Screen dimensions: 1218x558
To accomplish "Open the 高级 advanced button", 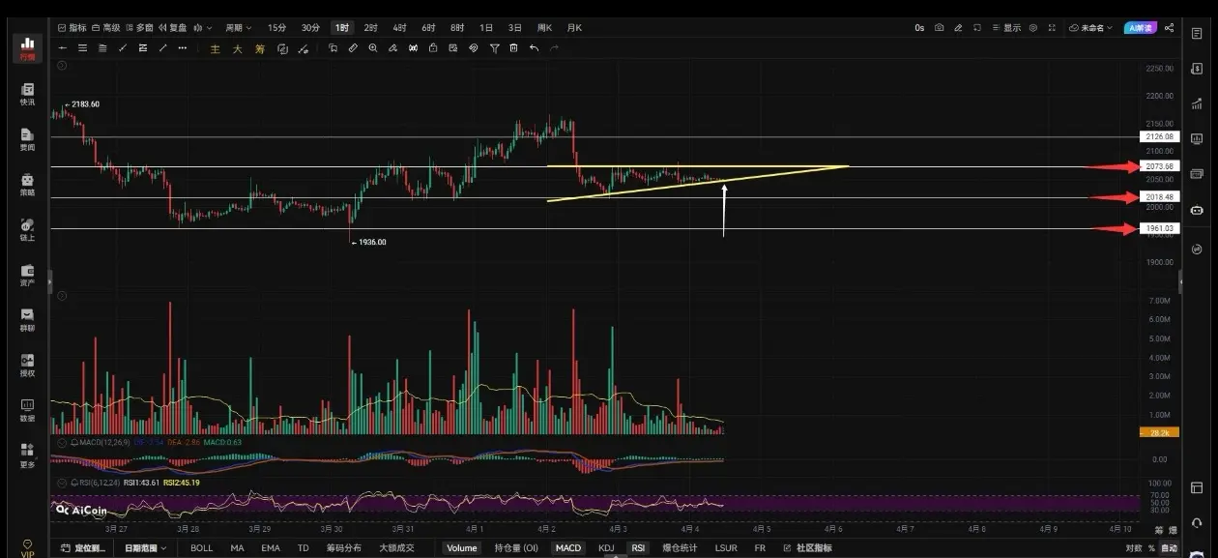I will (106, 28).
